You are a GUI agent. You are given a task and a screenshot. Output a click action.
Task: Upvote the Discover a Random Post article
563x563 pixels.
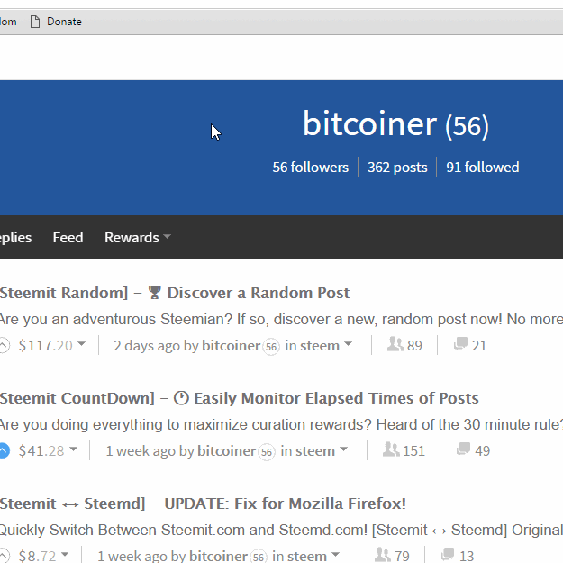coord(4,345)
